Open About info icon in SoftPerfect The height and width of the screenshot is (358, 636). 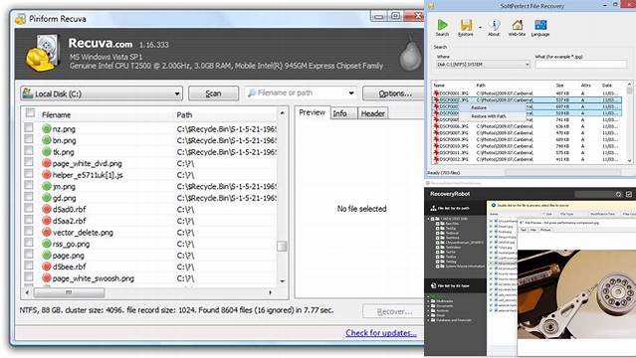pos(494,25)
